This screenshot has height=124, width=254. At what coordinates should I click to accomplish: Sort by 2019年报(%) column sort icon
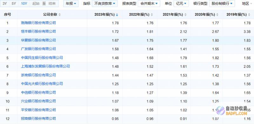click(x=249, y=15)
